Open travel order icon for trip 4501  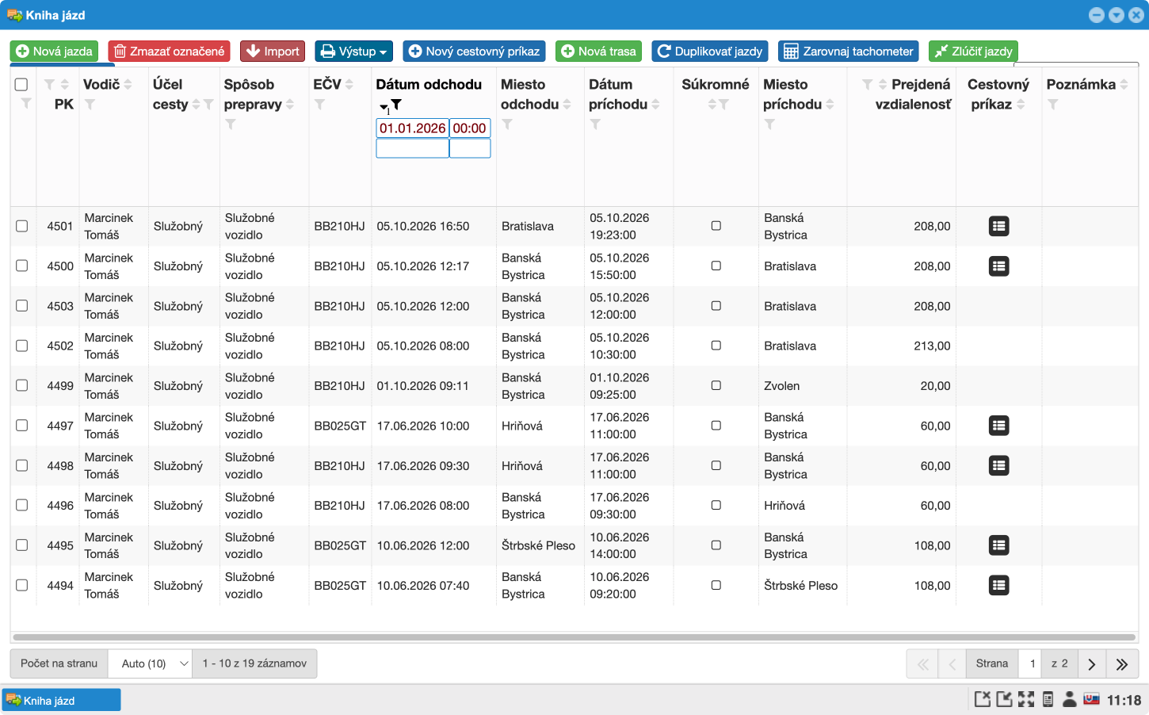coord(998,227)
